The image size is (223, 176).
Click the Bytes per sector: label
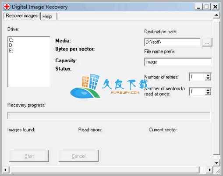tap(75, 49)
